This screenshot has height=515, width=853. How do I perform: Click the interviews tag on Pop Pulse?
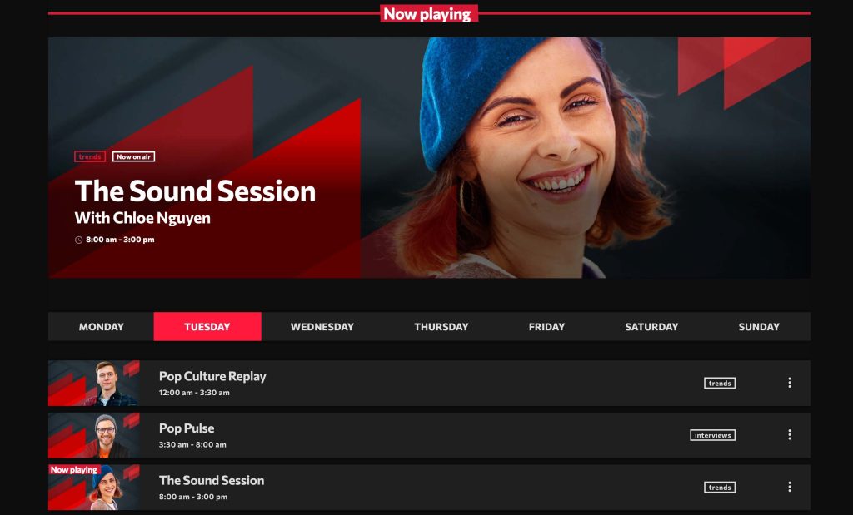tap(713, 435)
